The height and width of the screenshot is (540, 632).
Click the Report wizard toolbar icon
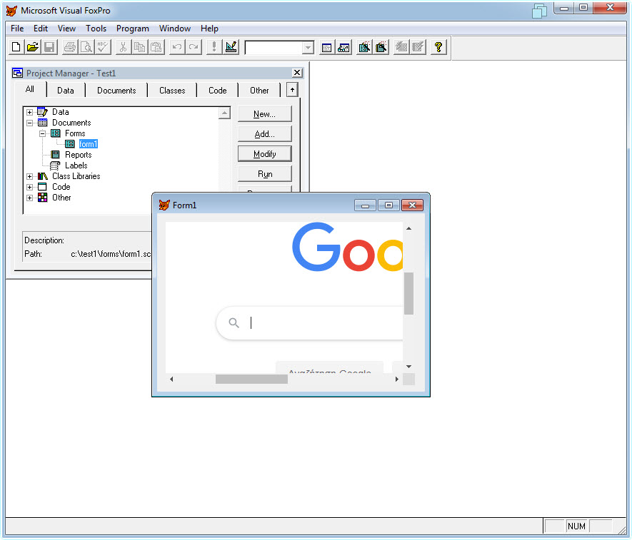click(x=381, y=47)
